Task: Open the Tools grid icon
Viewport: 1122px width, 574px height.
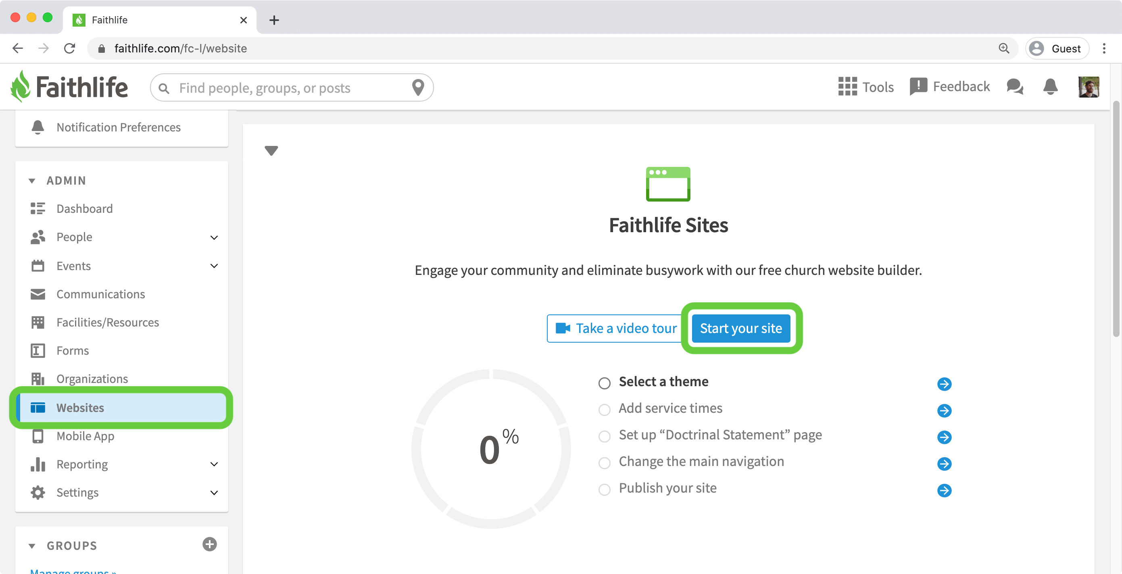Action: pyautogui.click(x=847, y=86)
